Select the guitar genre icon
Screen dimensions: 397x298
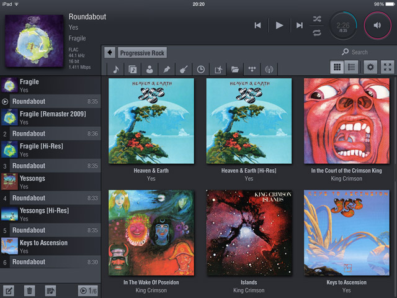pyautogui.click(x=184, y=69)
